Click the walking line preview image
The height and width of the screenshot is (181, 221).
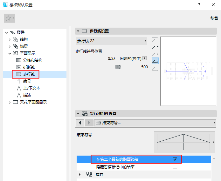[188, 71]
